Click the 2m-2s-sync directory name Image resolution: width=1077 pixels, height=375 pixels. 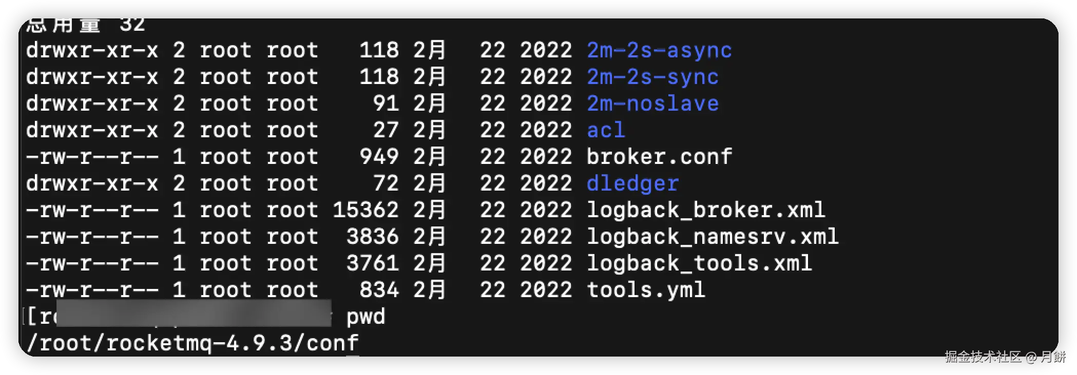652,77
